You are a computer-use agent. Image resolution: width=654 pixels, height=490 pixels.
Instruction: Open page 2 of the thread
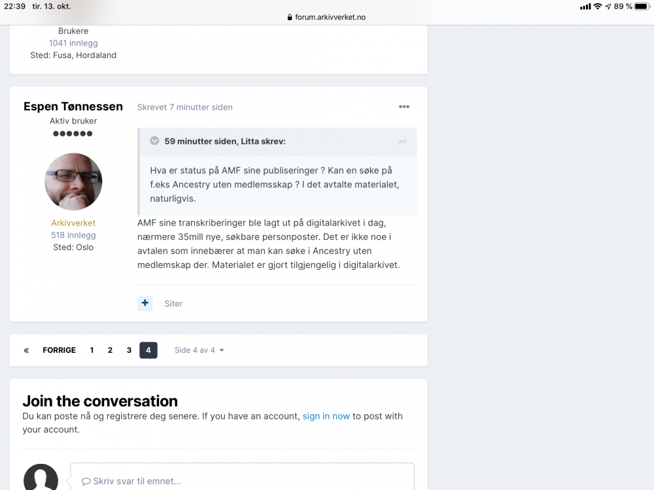tap(110, 350)
